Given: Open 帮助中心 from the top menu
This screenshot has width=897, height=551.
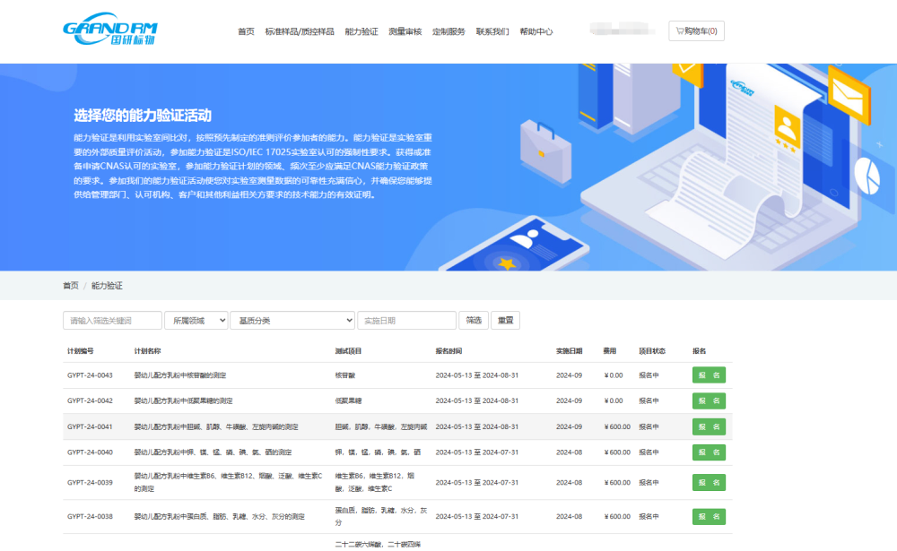Looking at the screenshot, I should point(536,31).
